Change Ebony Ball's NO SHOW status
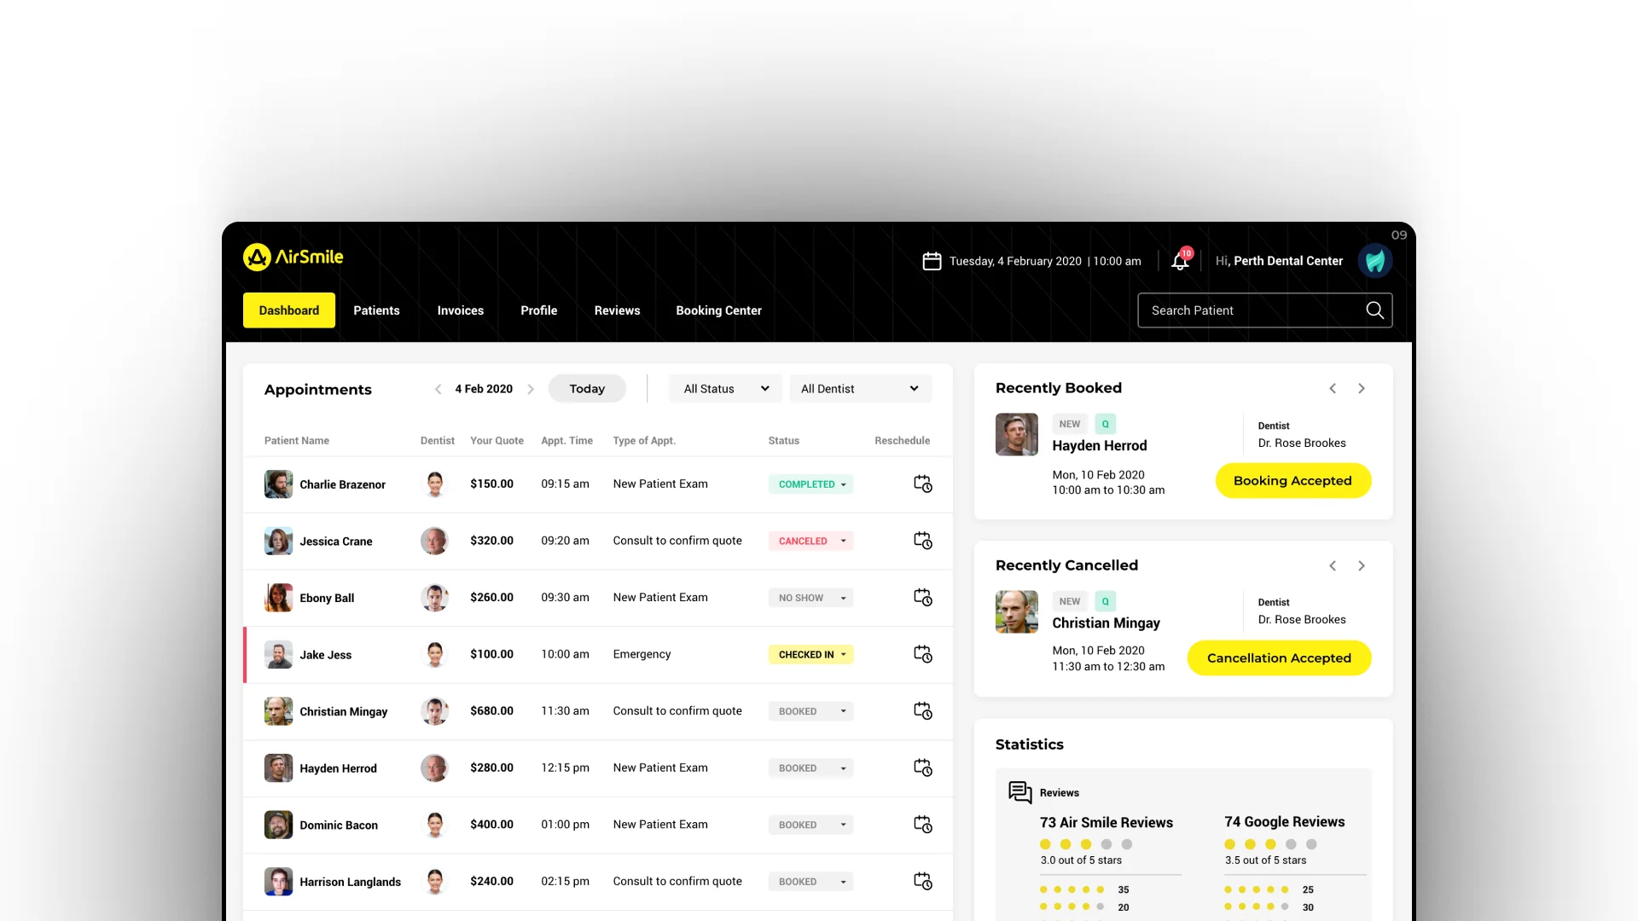 tap(810, 598)
